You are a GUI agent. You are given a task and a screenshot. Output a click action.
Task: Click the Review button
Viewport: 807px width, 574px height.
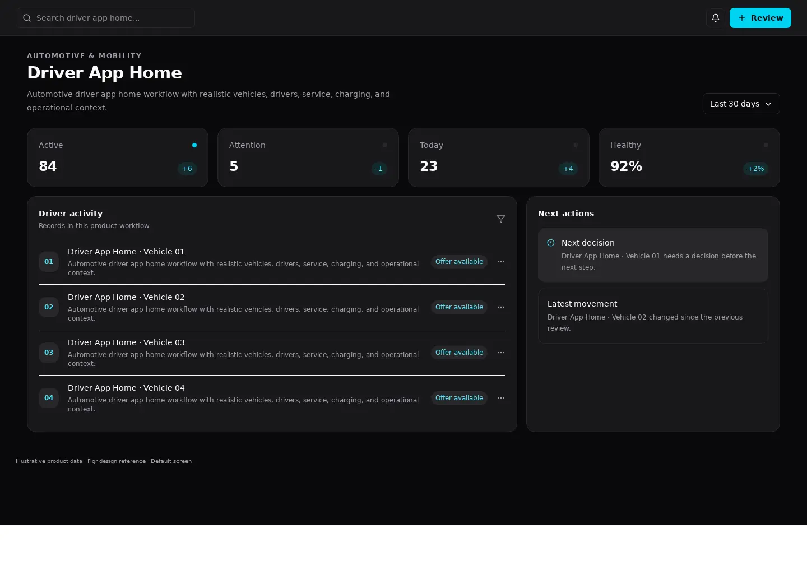click(760, 18)
